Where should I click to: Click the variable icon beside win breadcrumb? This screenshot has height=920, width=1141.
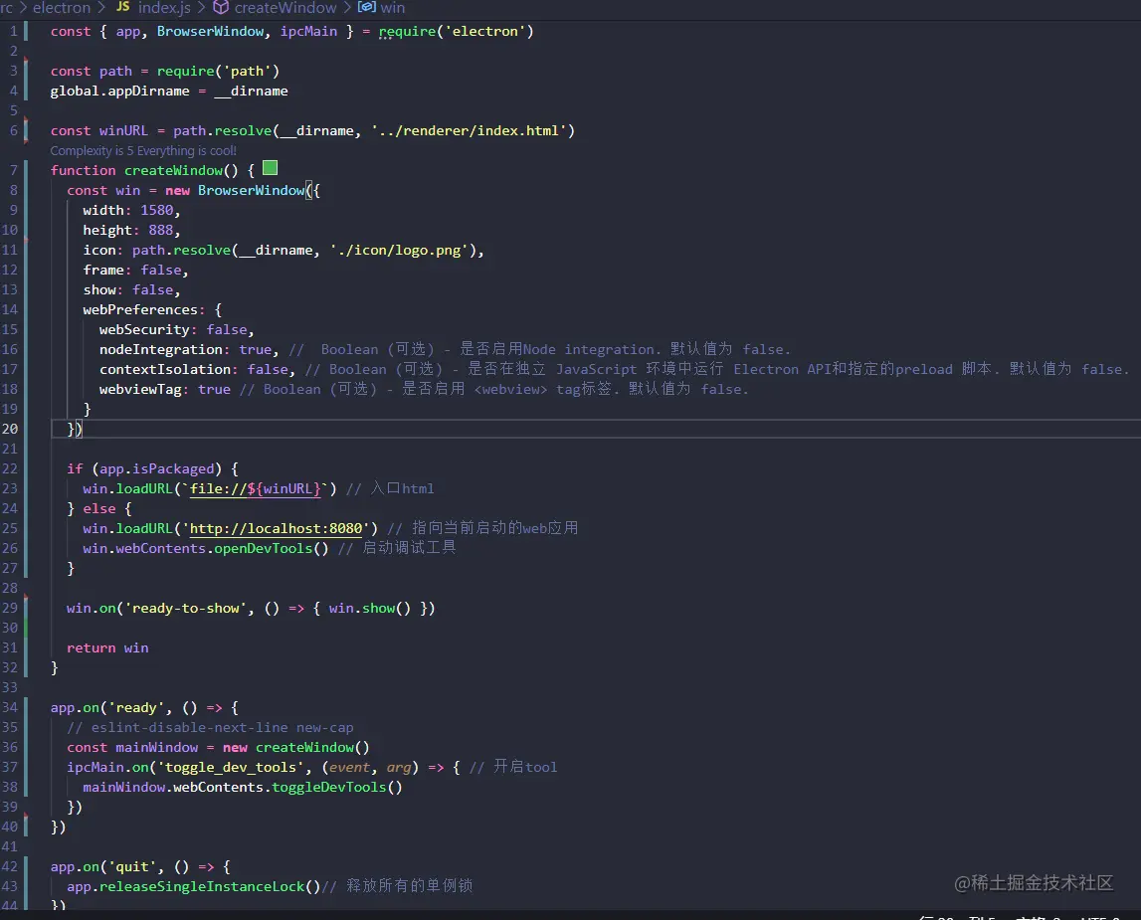pyautogui.click(x=367, y=7)
